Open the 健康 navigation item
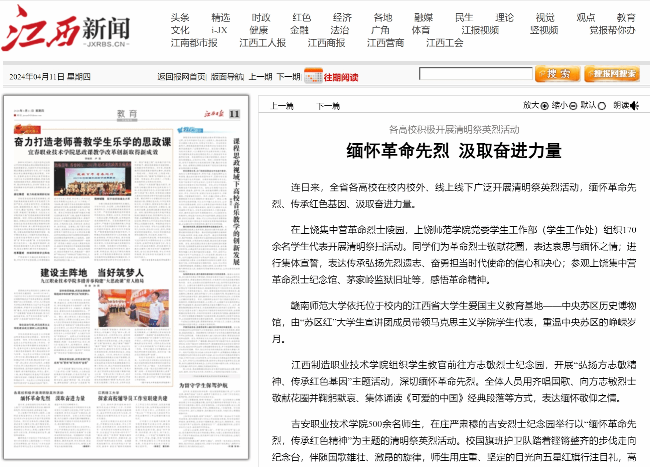This screenshot has height=467, width=650. [259, 30]
